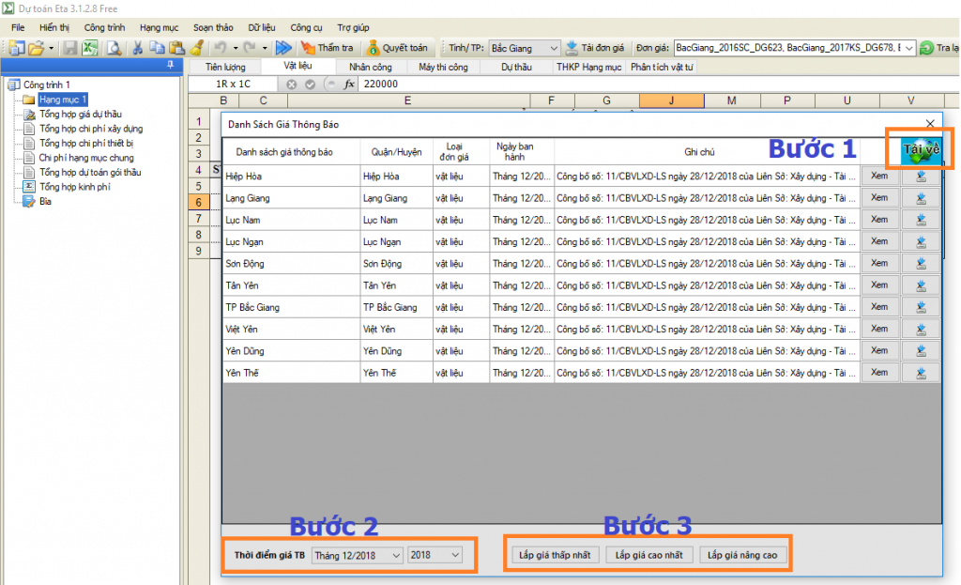Click the print preview magnifier icon
The image size is (961, 585).
[113, 48]
